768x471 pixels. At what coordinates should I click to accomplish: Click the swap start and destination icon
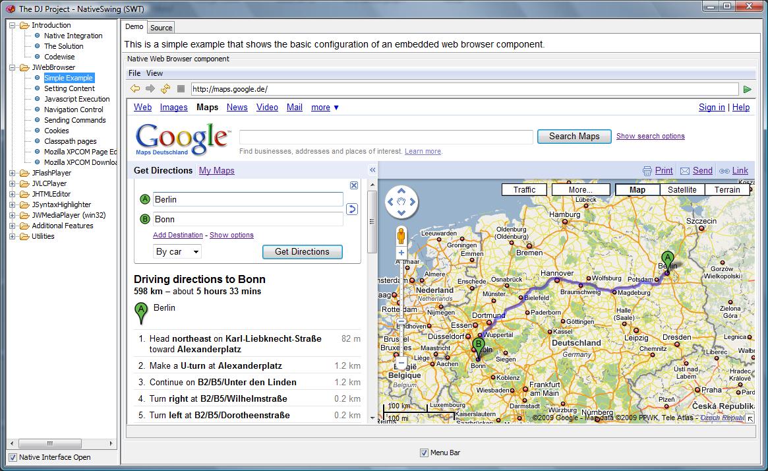click(352, 209)
